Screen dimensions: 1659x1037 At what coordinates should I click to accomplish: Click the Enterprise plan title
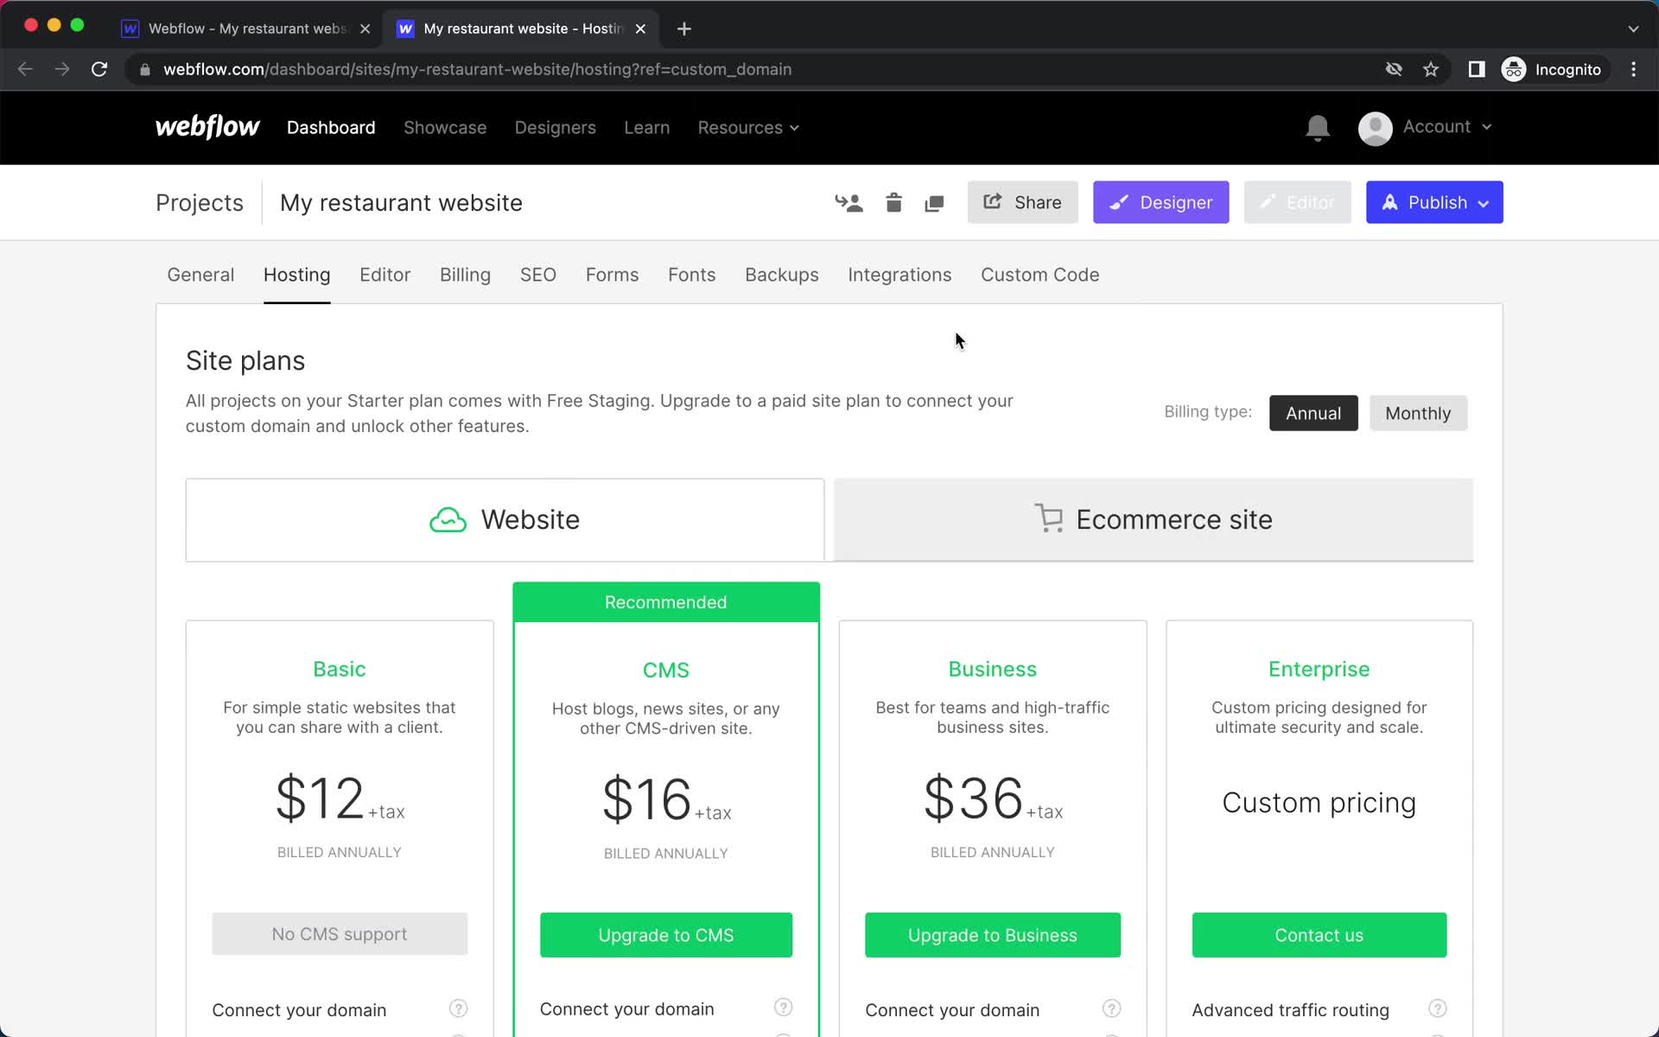(1319, 669)
